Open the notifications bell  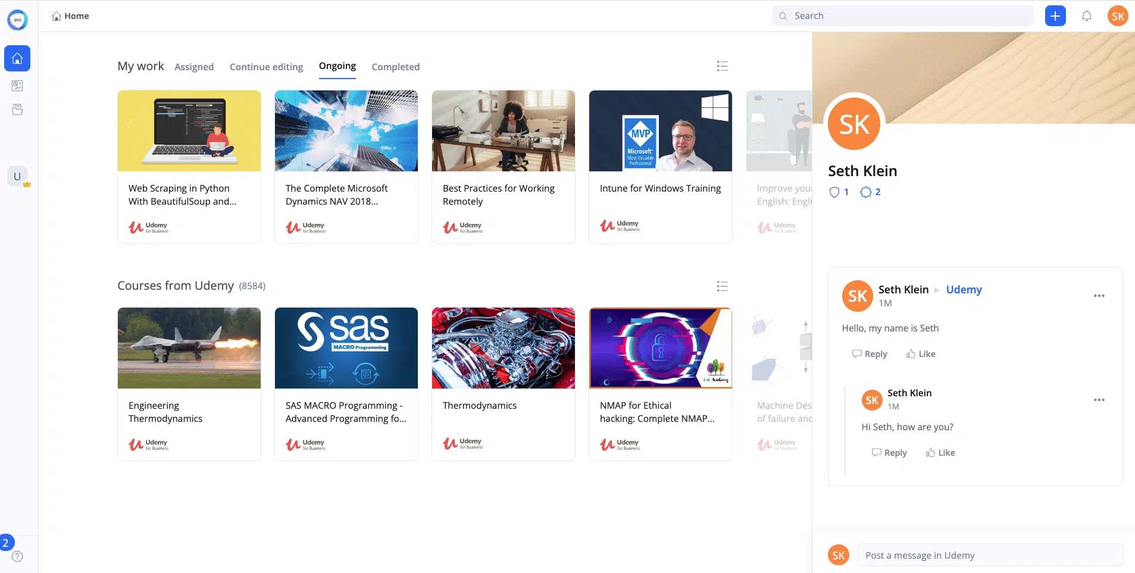(1087, 16)
